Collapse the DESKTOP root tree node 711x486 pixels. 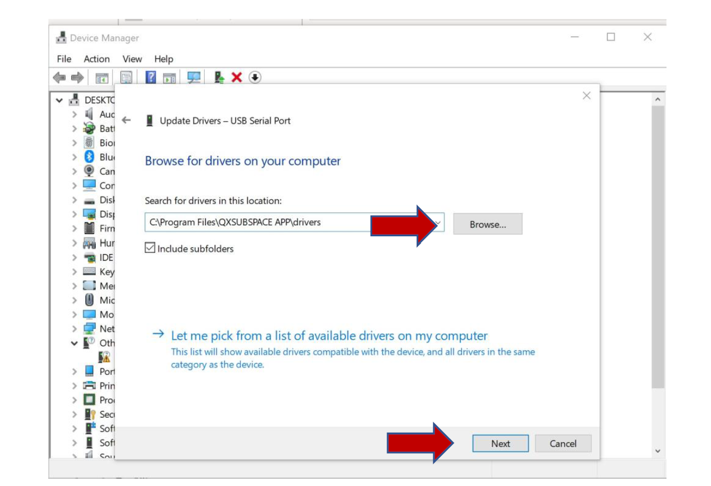(x=60, y=101)
